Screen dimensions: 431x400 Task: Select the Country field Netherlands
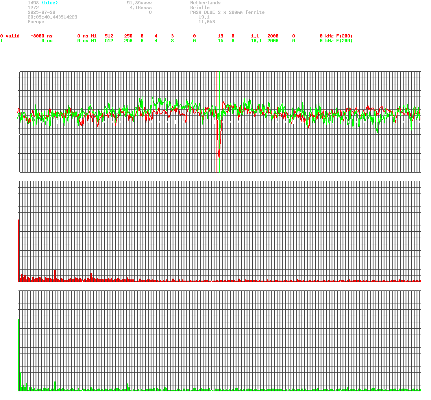(x=205, y=3)
